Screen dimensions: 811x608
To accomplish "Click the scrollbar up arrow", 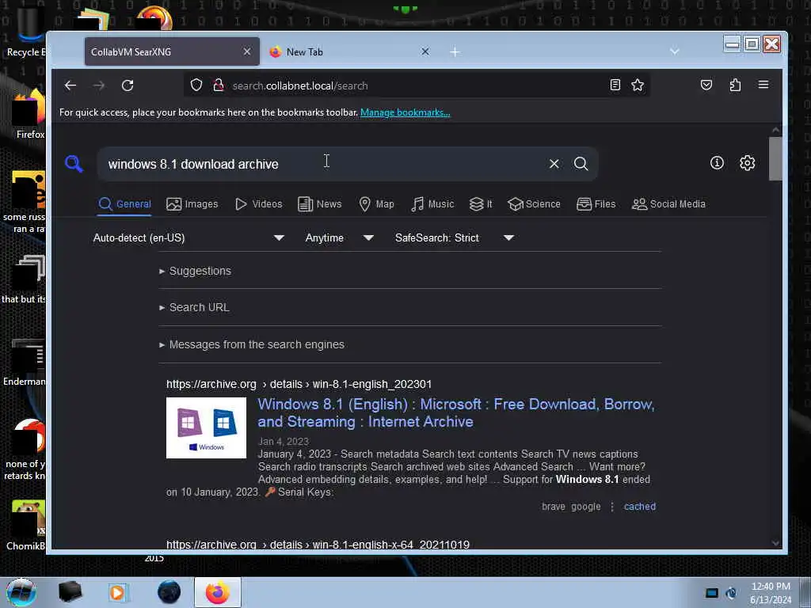I will pos(775,130).
